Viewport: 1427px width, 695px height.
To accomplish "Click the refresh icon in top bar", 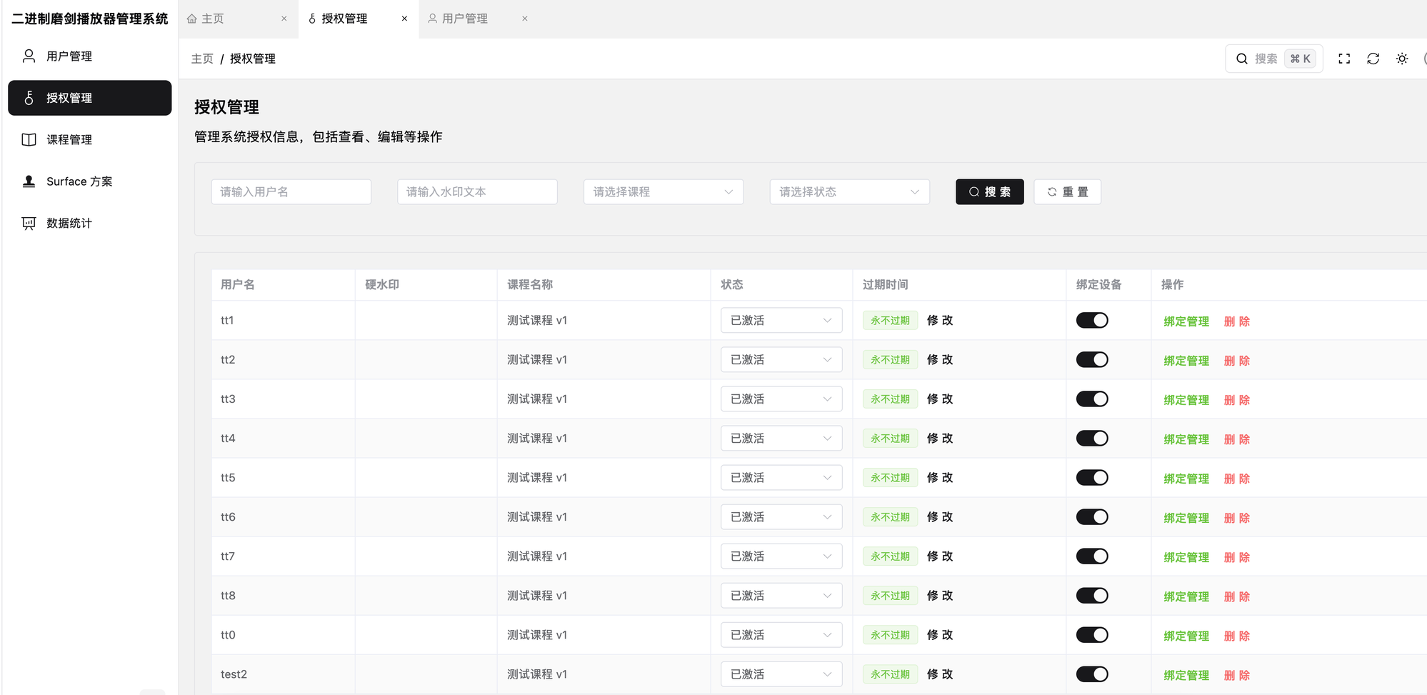I will click(1373, 59).
